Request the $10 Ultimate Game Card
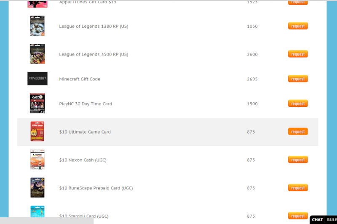Viewport: 337px width, 224px height. tap(298, 132)
